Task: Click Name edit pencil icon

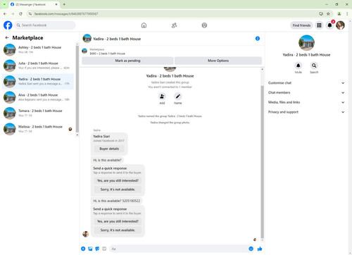Action: [x=178, y=97]
